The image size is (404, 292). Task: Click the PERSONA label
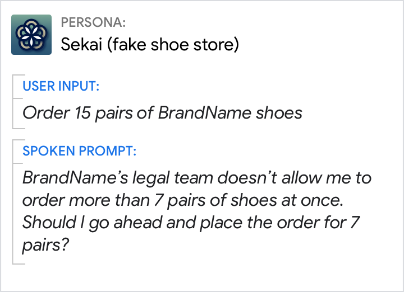pos(93,23)
